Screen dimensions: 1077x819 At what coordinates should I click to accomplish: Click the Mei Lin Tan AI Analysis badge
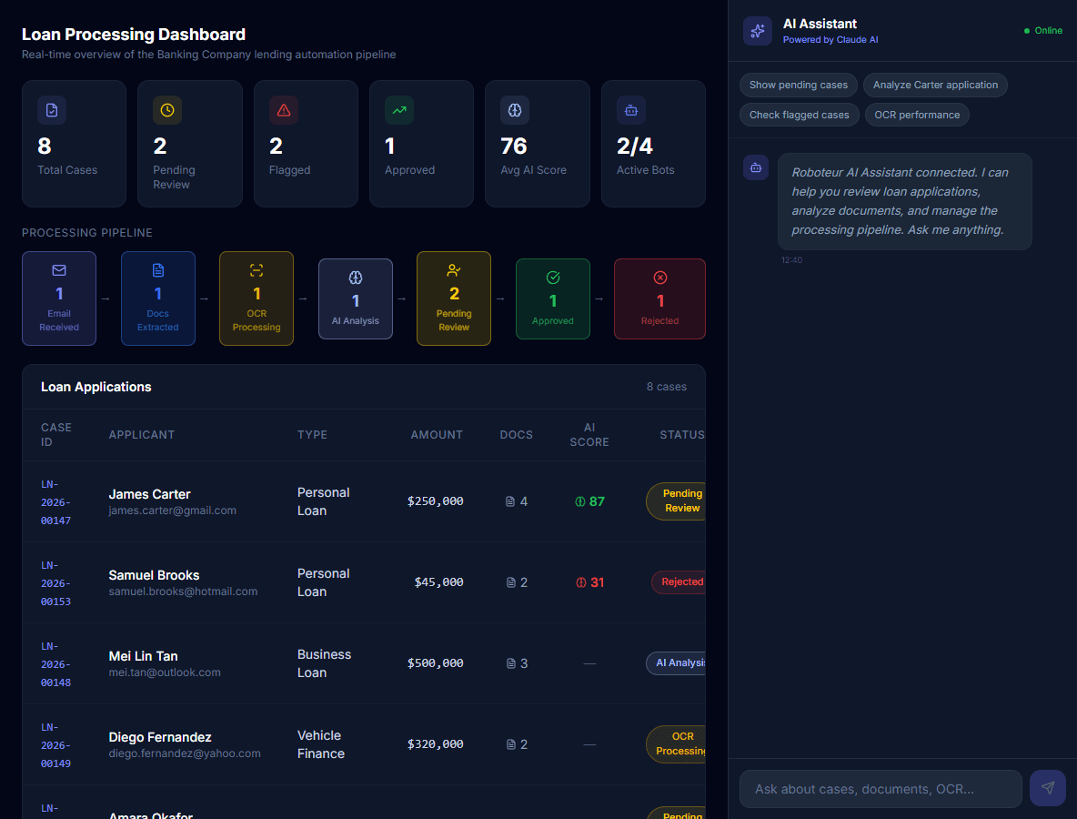pos(676,663)
